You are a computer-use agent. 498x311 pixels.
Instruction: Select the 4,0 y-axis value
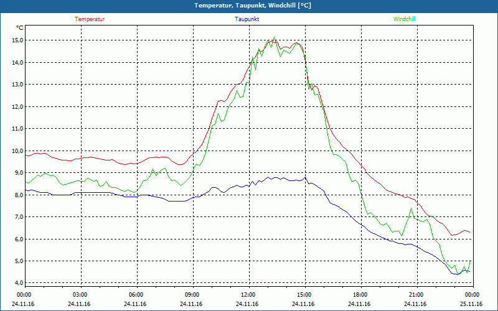tap(19, 283)
